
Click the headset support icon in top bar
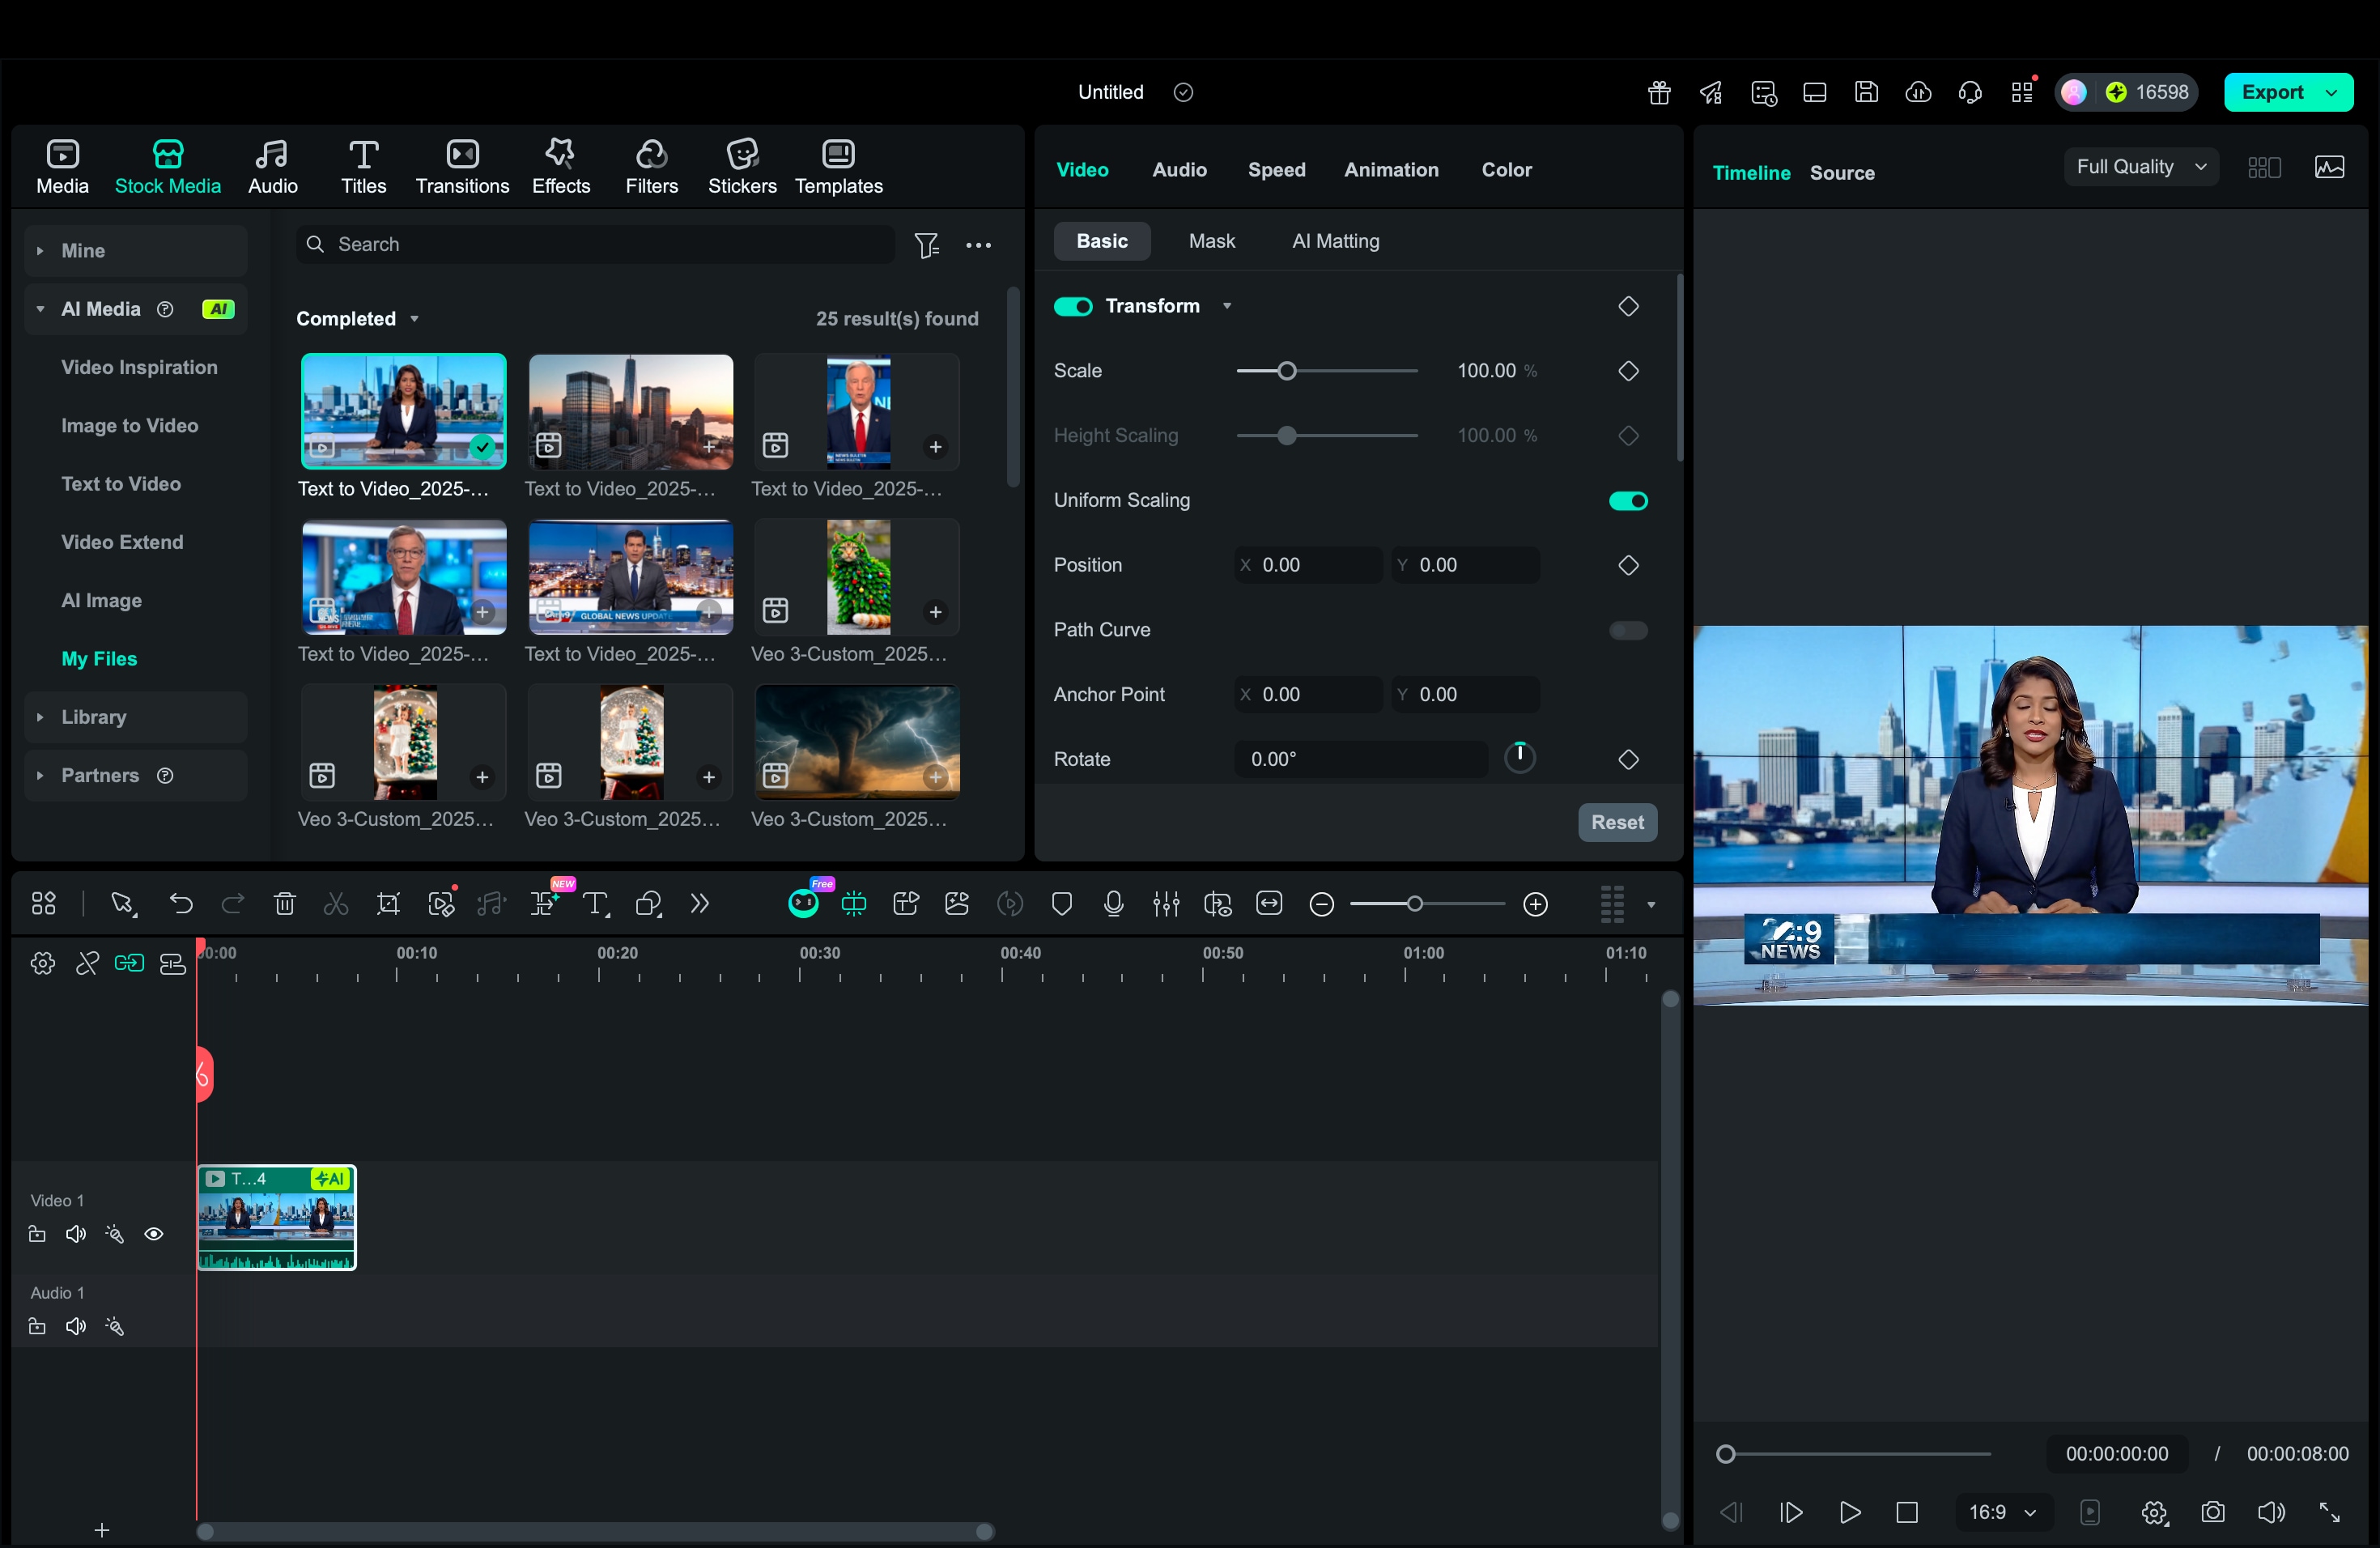[1970, 92]
